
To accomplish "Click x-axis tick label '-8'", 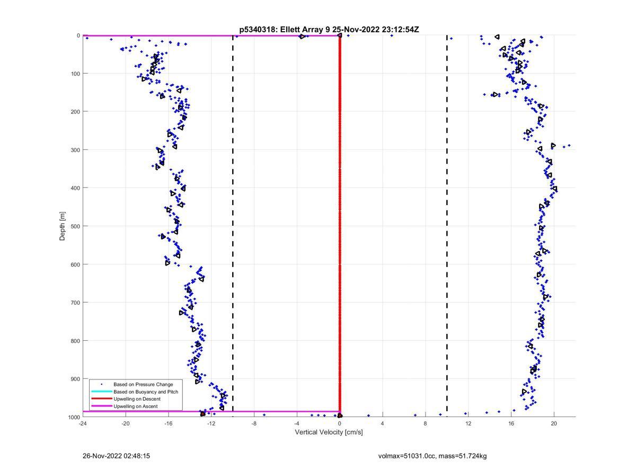I will (x=254, y=423).
